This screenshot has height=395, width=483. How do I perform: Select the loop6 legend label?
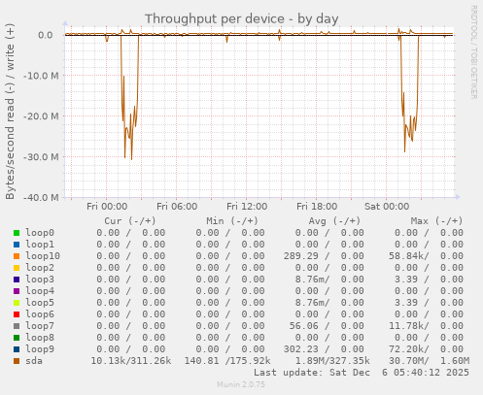click(40, 314)
